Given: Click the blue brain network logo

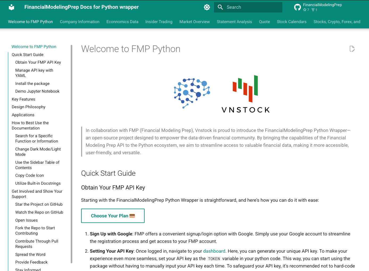Looking at the screenshot, I should (x=192, y=93).
